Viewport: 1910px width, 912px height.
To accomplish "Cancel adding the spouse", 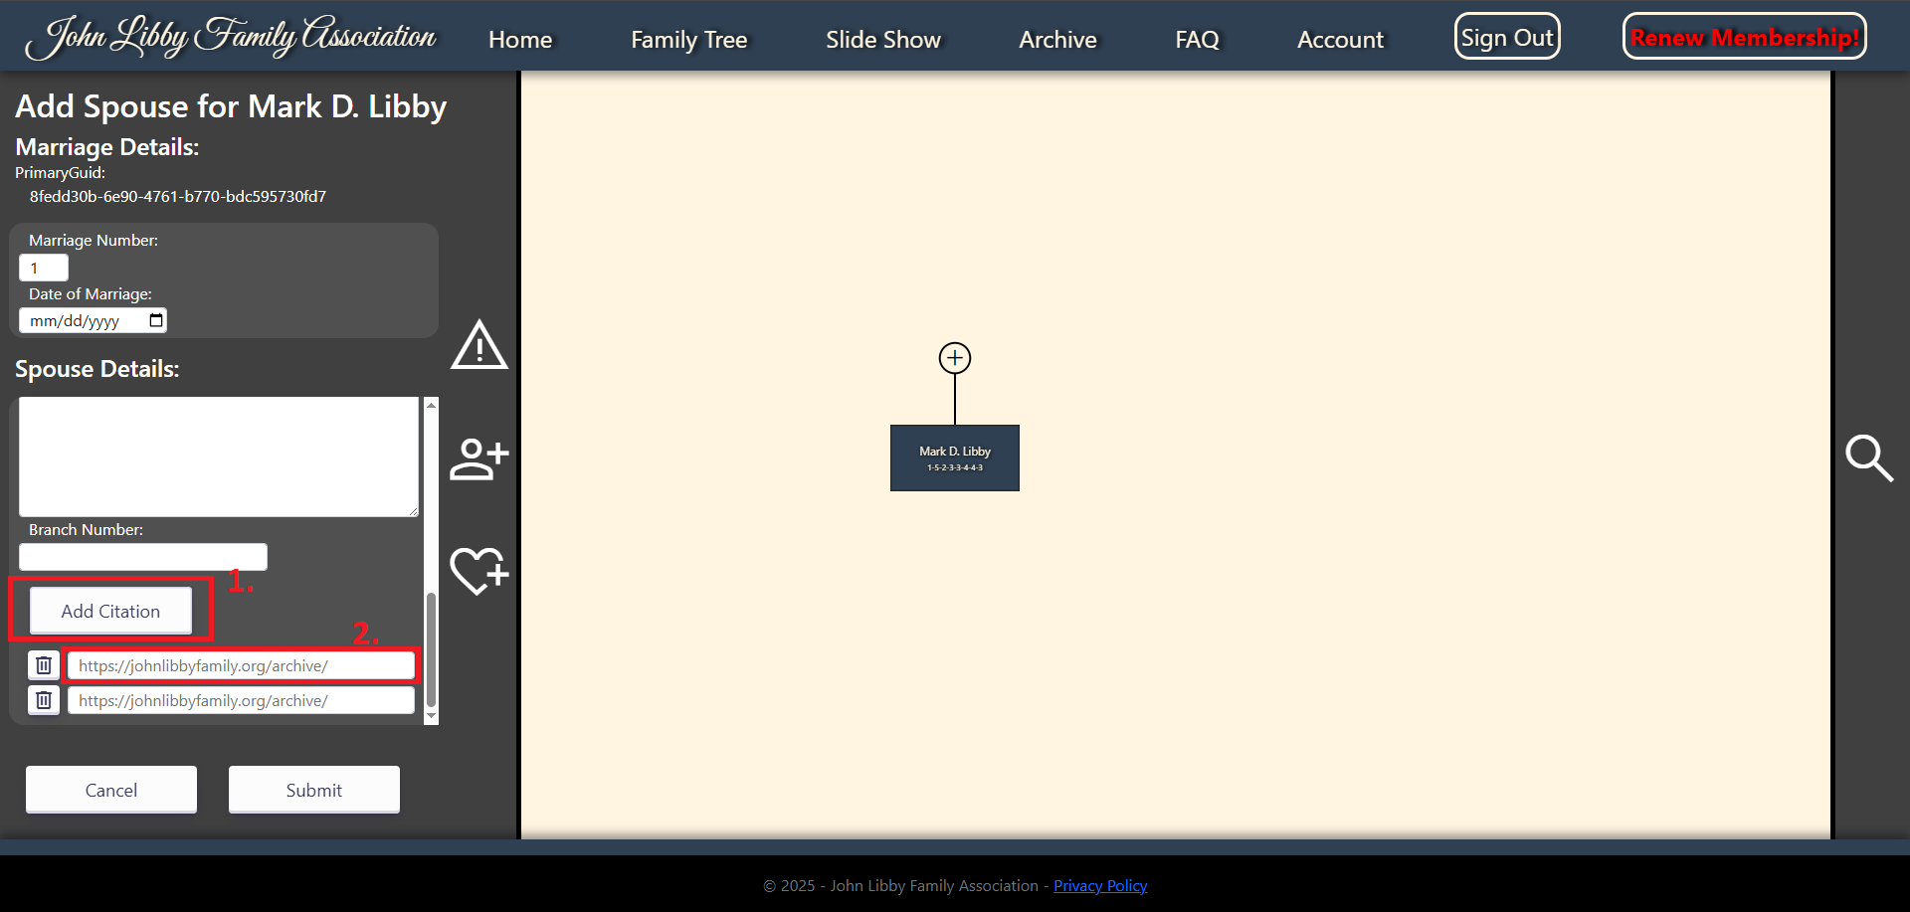I will [x=111, y=790].
